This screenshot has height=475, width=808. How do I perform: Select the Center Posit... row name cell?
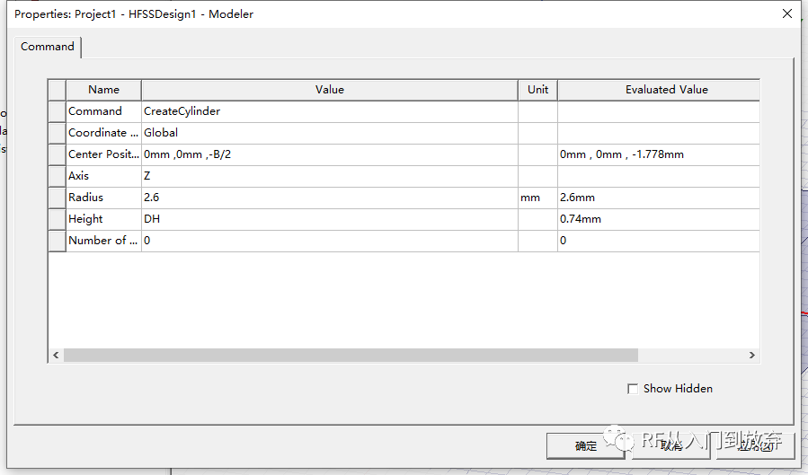point(103,154)
